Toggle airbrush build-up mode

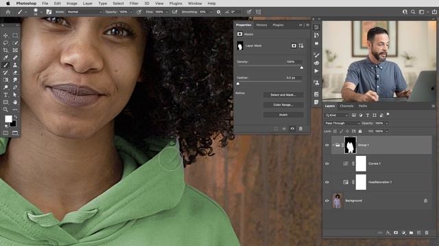[175, 12]
